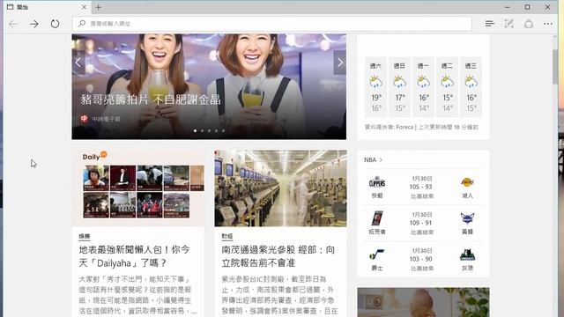
Task: Select the 週三 weather forecast card
Action: coord(471,87)
